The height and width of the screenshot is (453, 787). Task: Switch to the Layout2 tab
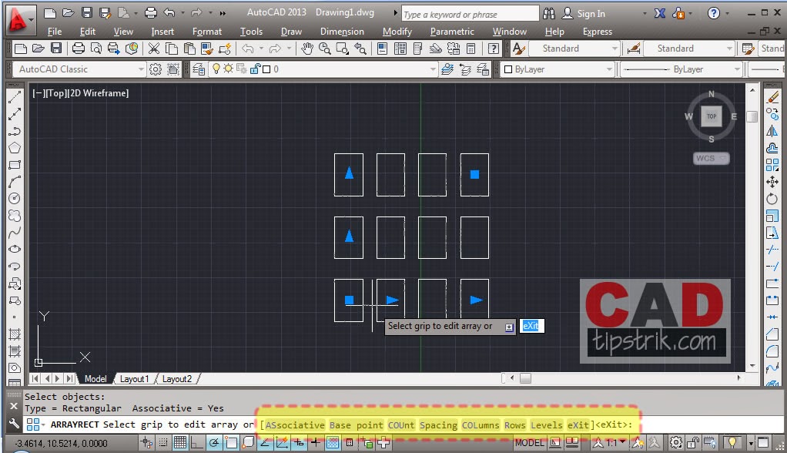coord(176,379)
